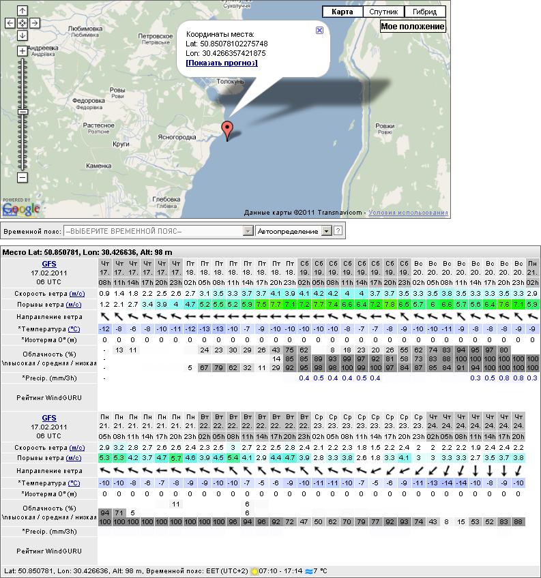Zoom in with the plus button
Viewport: 541px width, 578px height.
tap(22, 51)
